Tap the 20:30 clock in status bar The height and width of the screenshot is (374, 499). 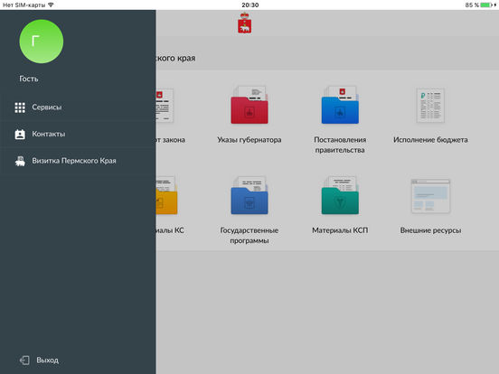coord(249,5)
